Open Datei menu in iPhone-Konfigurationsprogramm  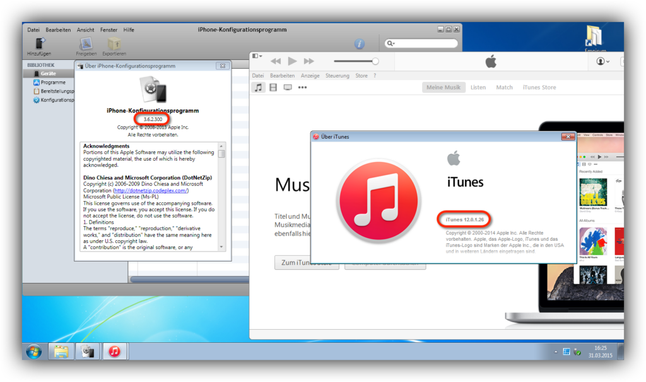33,30
